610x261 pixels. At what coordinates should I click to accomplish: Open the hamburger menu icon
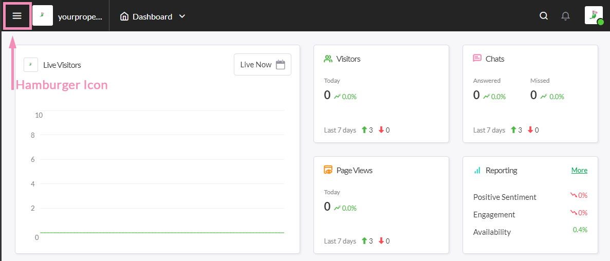[17, 16]
